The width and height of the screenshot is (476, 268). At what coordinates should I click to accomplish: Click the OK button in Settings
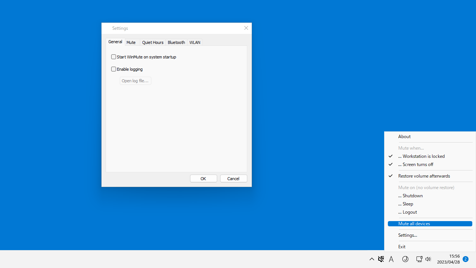point(203,179)
